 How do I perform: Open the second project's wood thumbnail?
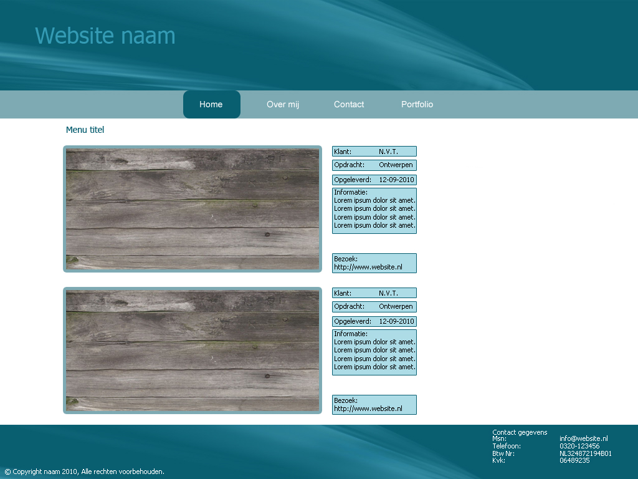pyautogui.click(x=193, y=351)
